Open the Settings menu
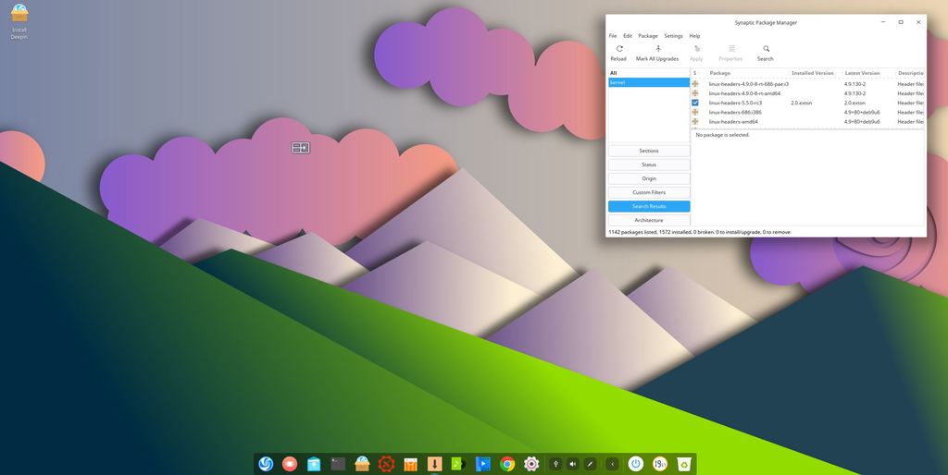 (673, 36)
